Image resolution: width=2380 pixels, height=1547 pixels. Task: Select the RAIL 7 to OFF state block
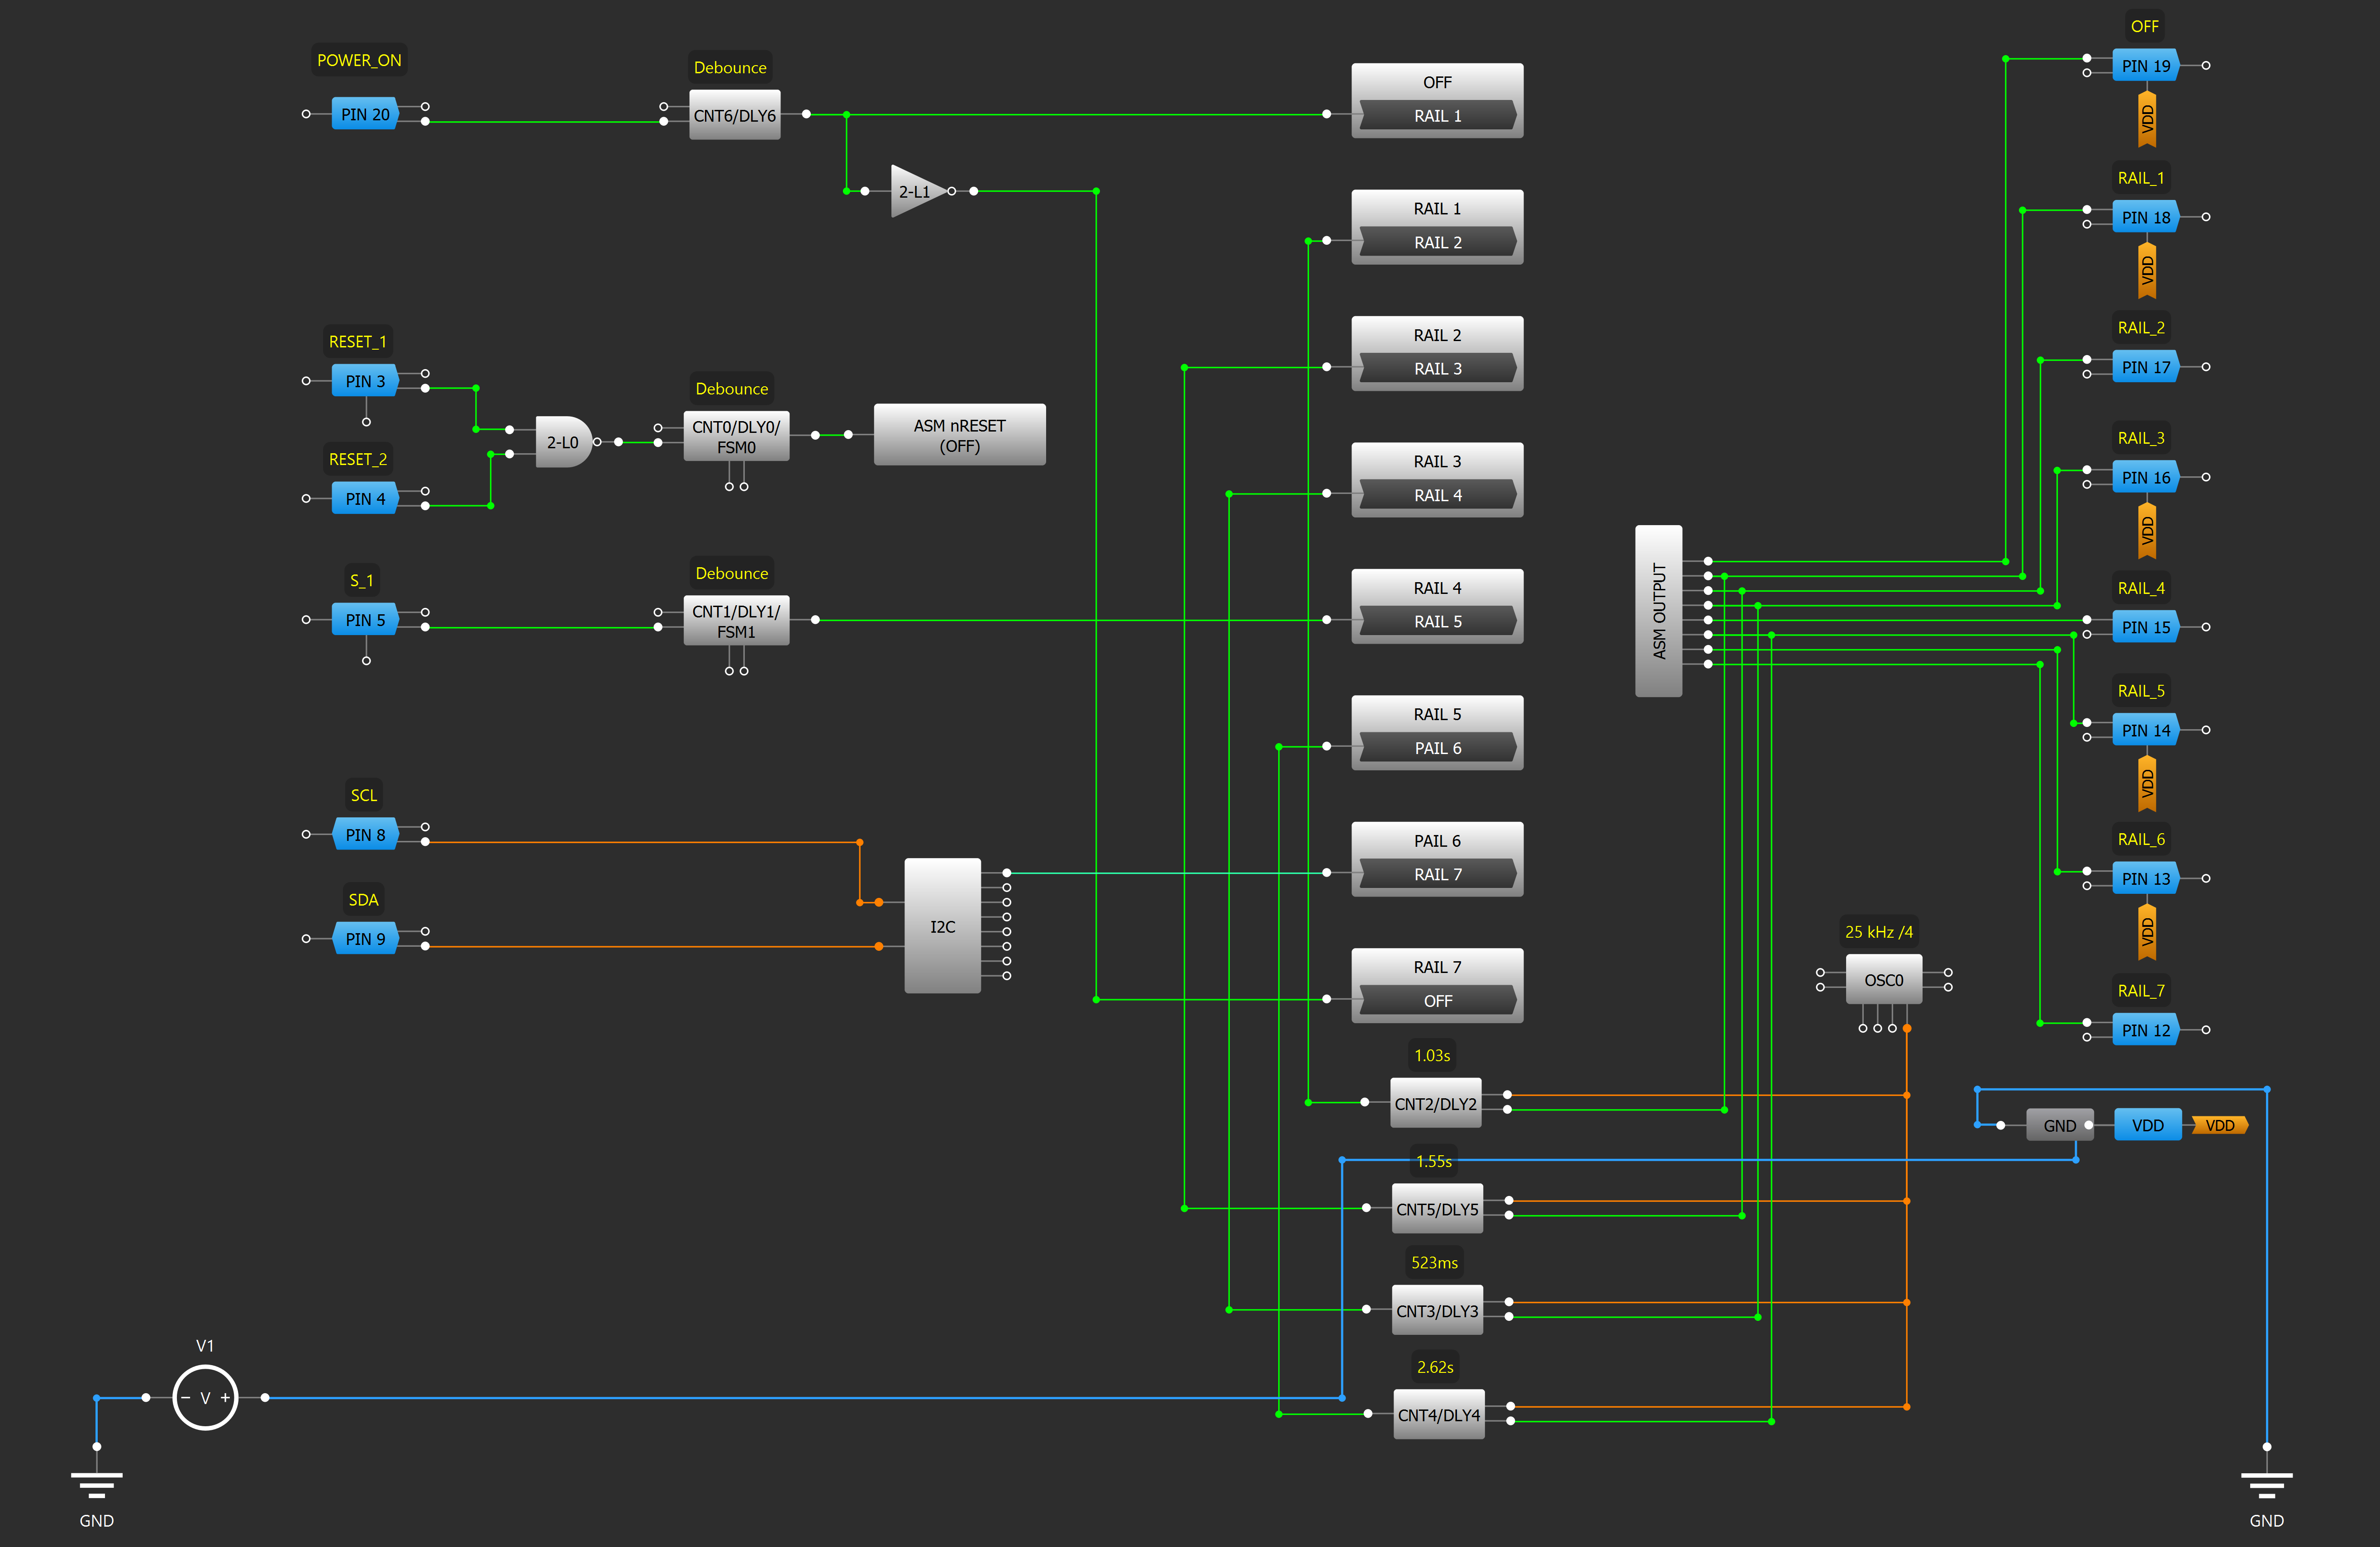pyautogui.click(x=1437, y=984)
